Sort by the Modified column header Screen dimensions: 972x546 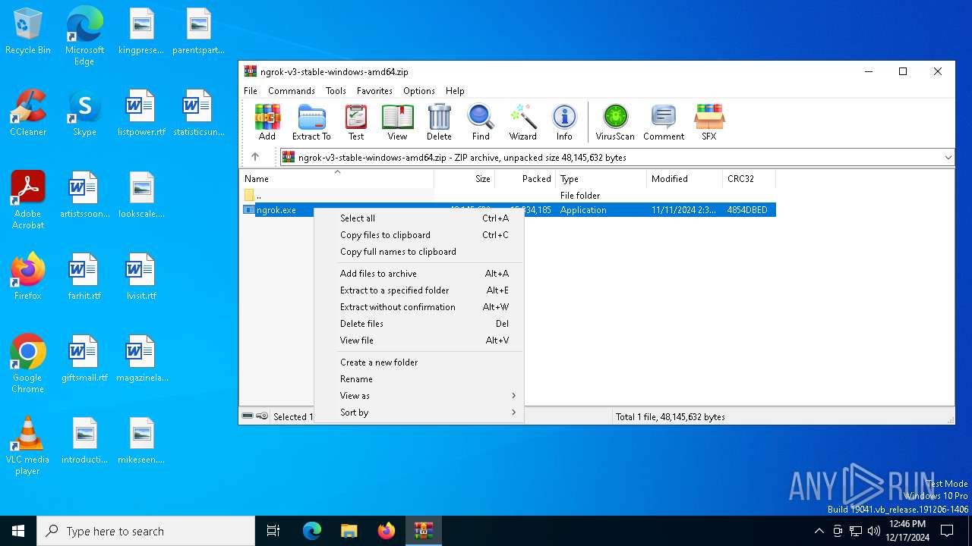pyautogui.click(x=684, y=179)
